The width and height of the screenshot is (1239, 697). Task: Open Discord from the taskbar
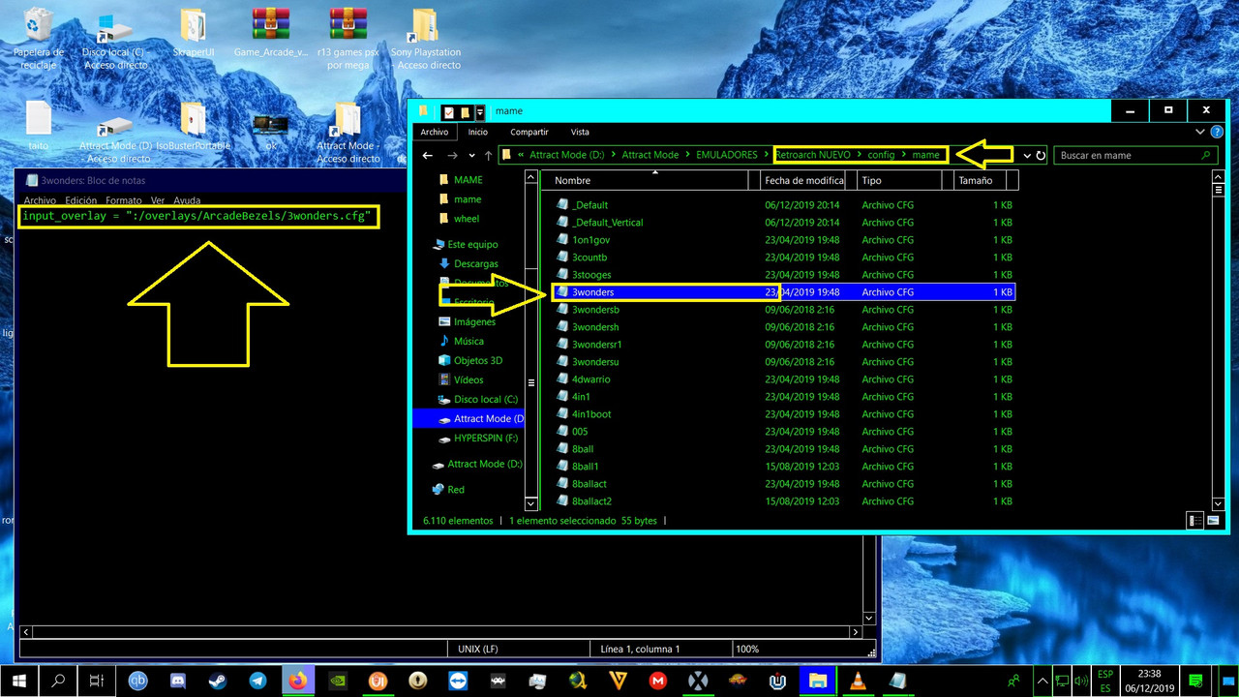coord(178,681)
